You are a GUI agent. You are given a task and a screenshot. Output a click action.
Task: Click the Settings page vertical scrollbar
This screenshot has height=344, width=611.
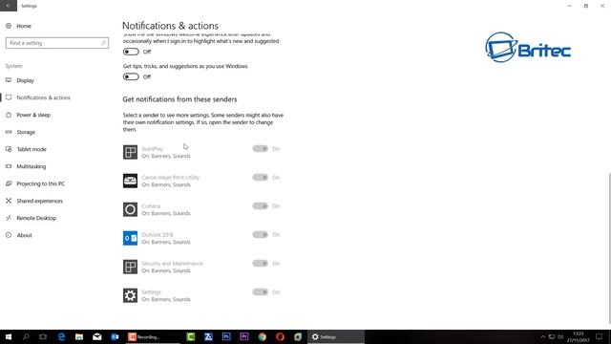609,247
